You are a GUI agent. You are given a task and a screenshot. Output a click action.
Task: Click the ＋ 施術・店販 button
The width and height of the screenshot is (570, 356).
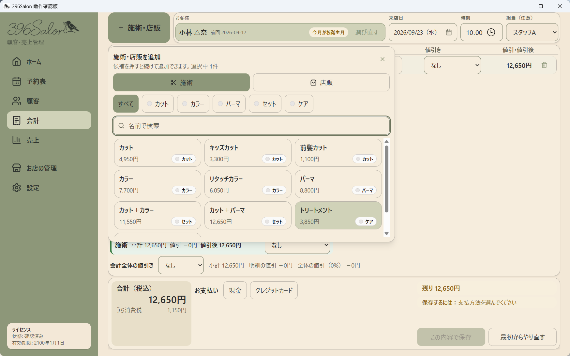point(139,28)
